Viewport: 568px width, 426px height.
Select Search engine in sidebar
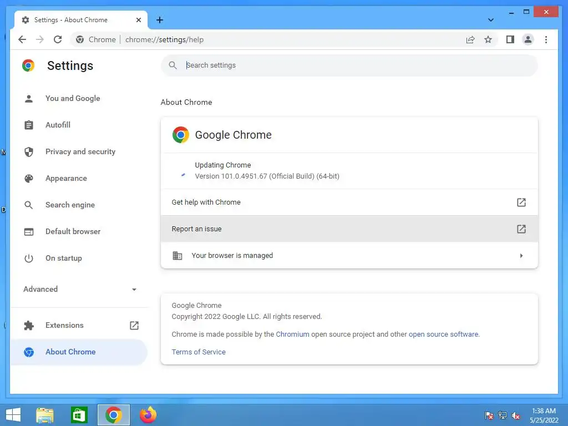(x=79, y=205)
